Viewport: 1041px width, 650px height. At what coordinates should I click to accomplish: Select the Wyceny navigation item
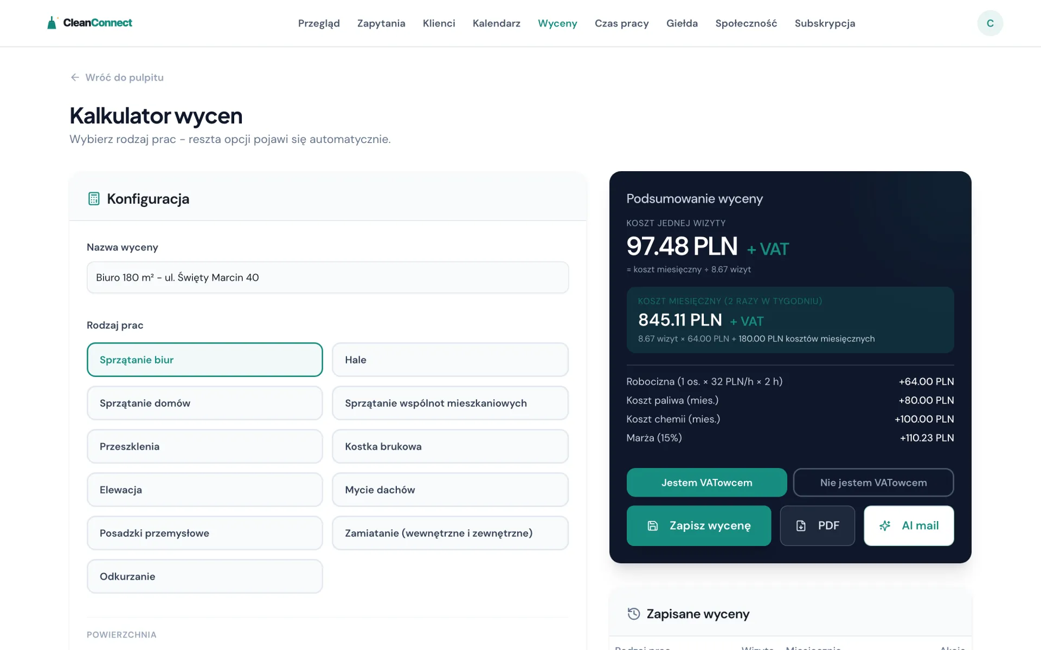(557, 23)
